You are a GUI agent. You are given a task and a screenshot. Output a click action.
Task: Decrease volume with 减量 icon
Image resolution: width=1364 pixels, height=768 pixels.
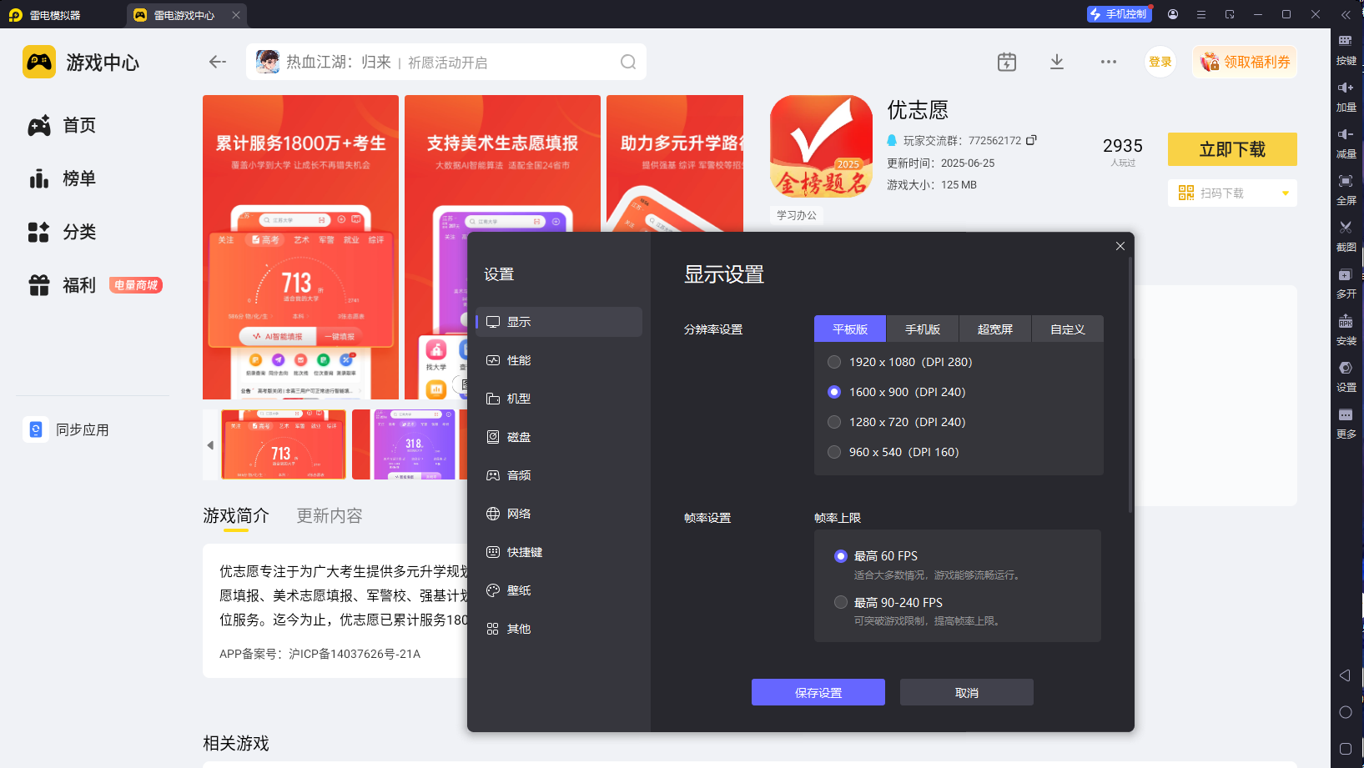coord(1346,134)
